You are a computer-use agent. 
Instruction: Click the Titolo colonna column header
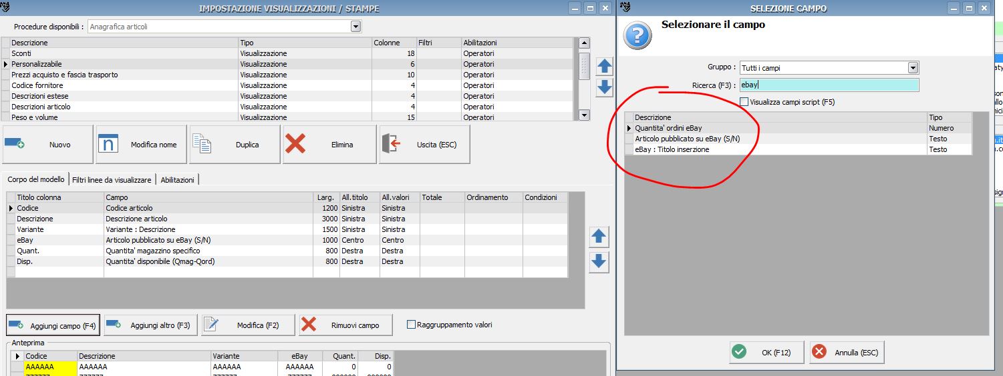pyautogui.click(x=59, y=197)
